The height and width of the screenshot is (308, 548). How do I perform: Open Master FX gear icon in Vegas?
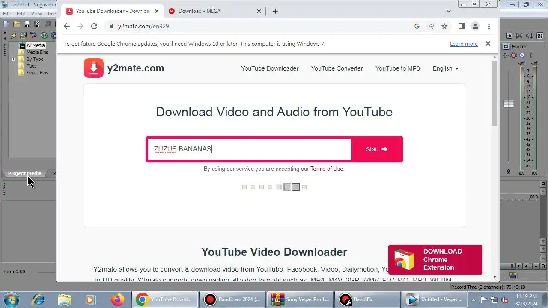514,55
